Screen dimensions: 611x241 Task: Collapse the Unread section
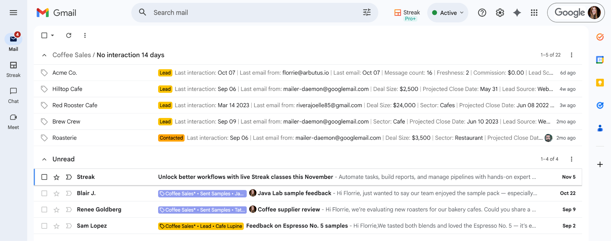pos(44,159)
